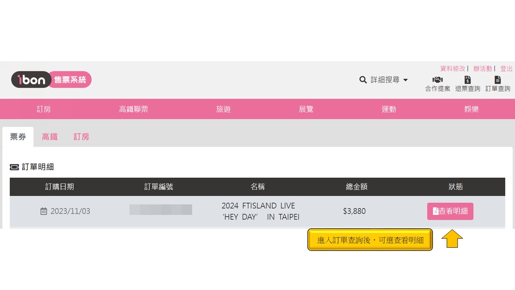Open the 娛樂 navigation item

[x=472, y=109]
